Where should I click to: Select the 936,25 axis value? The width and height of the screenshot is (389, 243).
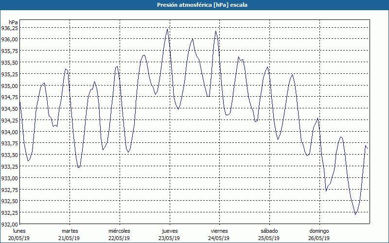10,28
